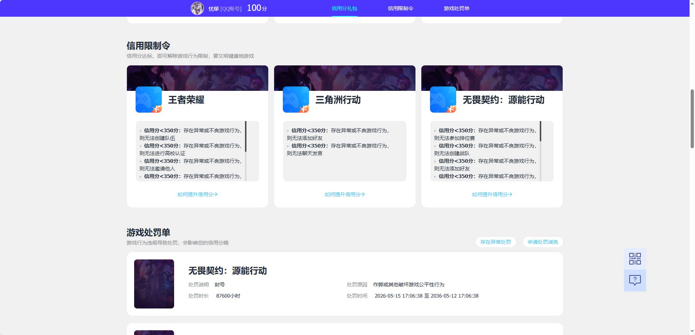Image resolution: width=695 pixels, height=335 pixels.
Task: Click the main page vertical scrollbar
Action: pyautogui.click(x=692, y=119)
